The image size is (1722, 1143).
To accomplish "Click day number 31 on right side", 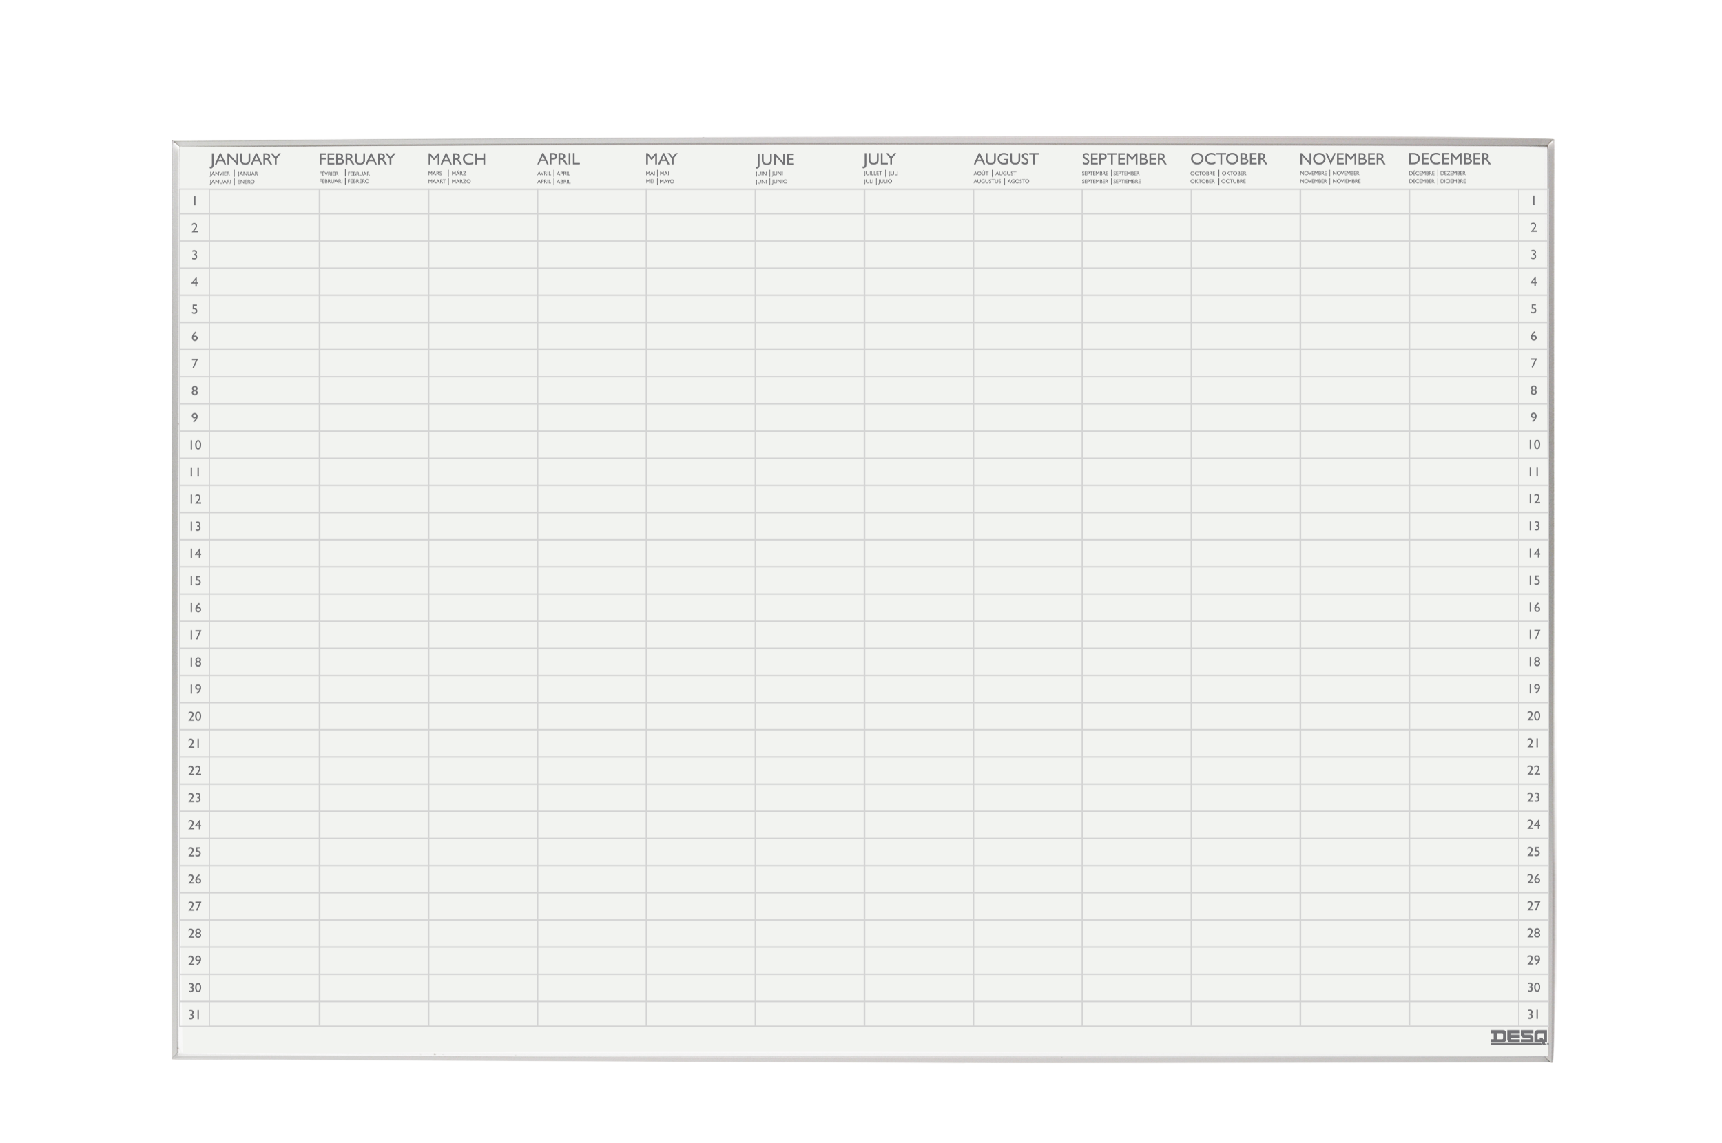I will click(x=1533, y=1014).
